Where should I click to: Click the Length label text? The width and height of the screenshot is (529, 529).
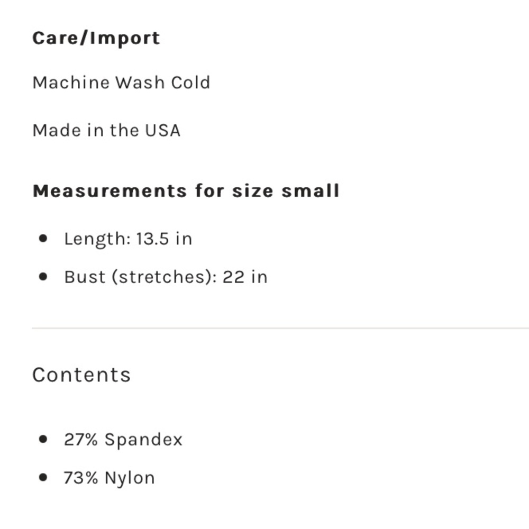click(x=97, y=239)
